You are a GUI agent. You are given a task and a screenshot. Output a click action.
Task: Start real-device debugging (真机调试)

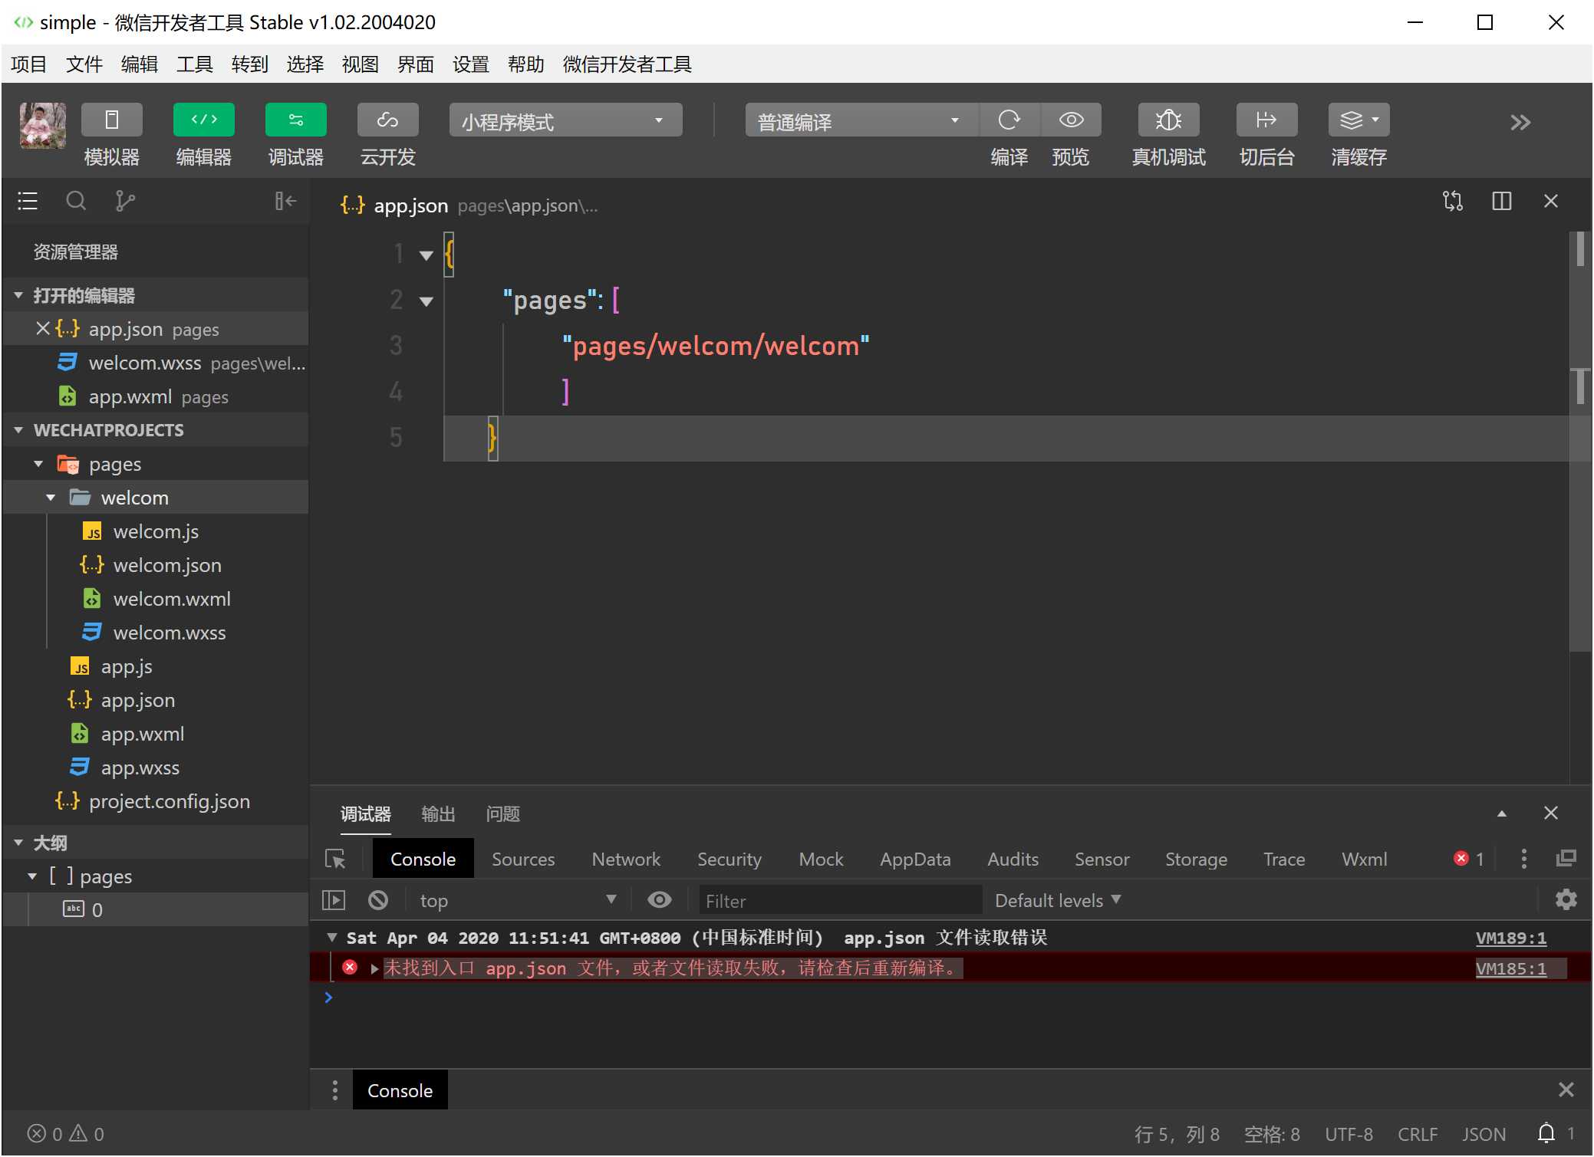click(x=1169, y=120)
